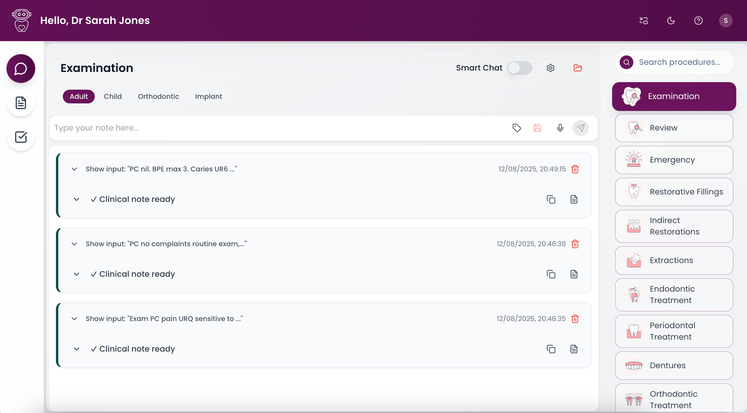
Task: Switch to the Child tab
Action: point(113,96)
